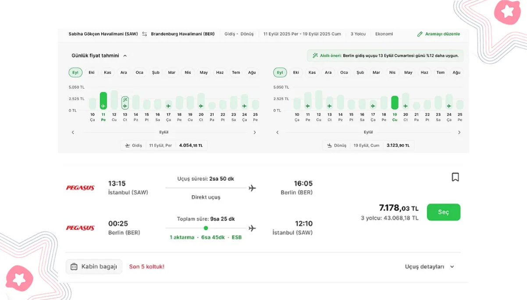The width and height of the screenshot is (527, 300).
Task: Click landing plane icon next to Dönüş
Action: tap(329, 145)
